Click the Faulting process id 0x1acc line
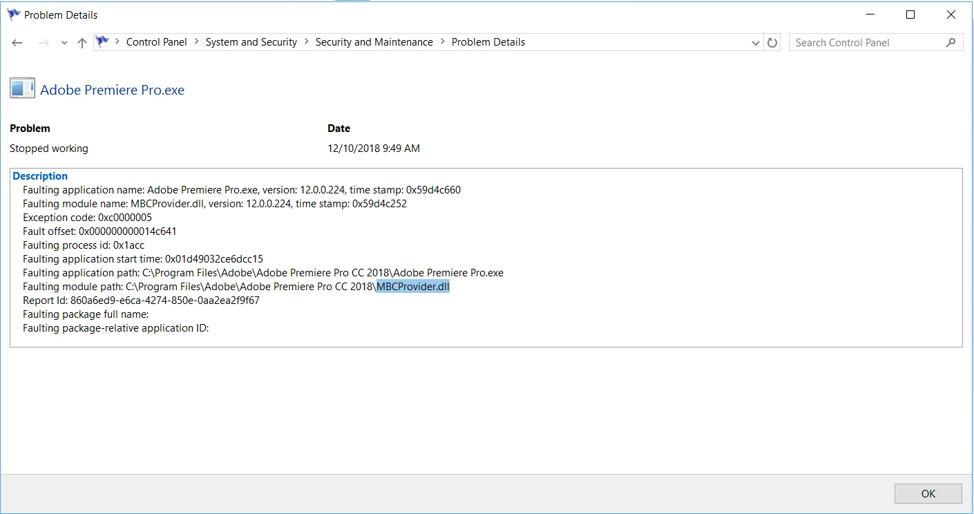The width and height of the screenshot is (974, 514). click(x=84, y=245)
